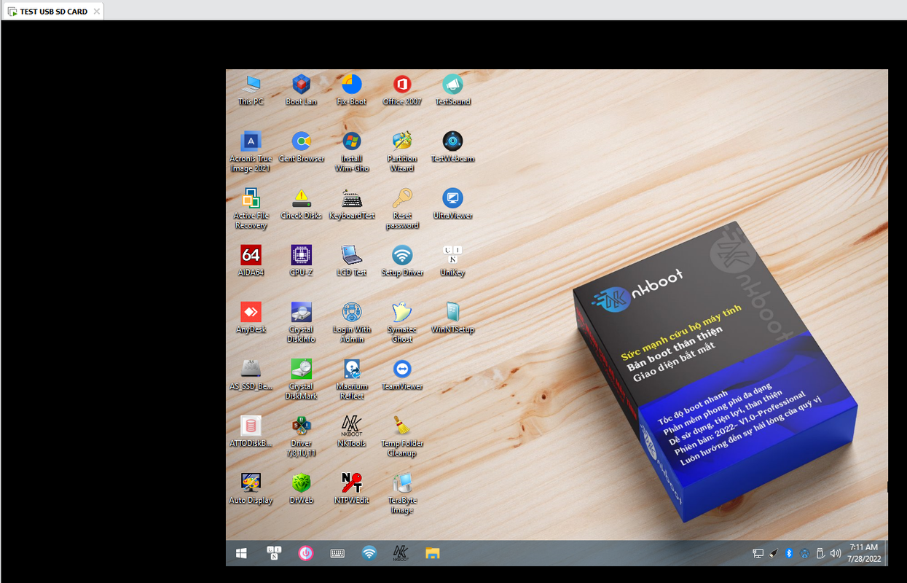Open on-screen keyboard from taskbar

point(337,553)
